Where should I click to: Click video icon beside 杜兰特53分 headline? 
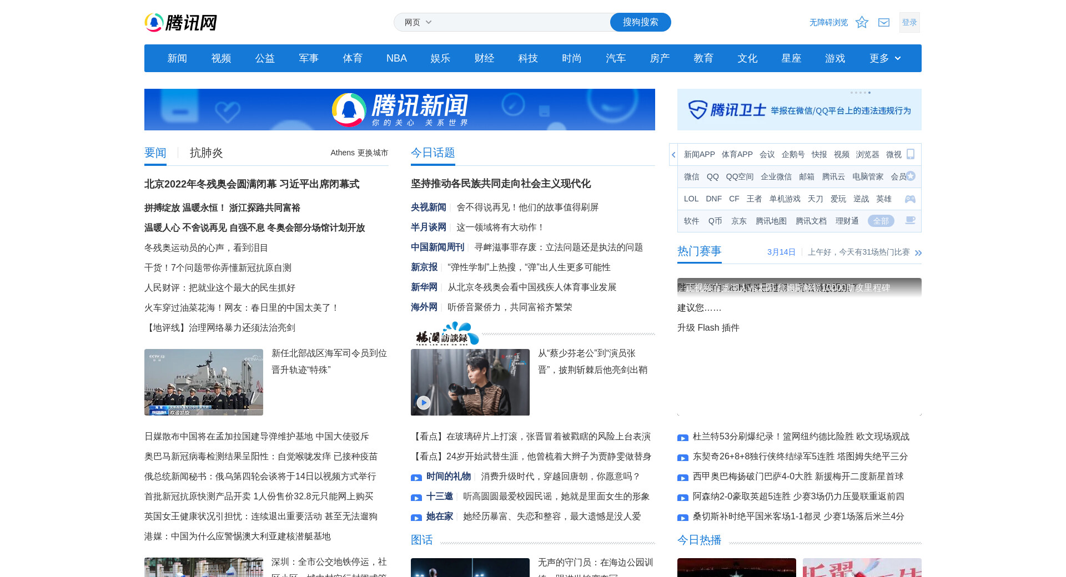coord(683,438)
